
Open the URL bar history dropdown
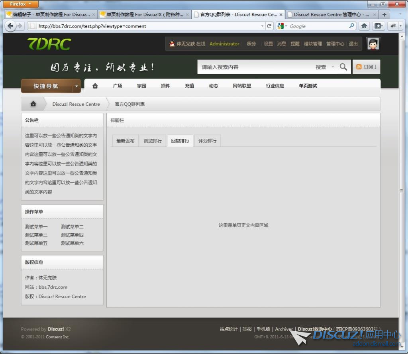(x=262, y=26)
